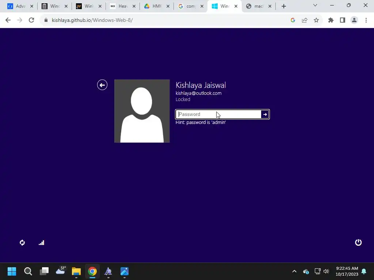Click the user avatar picture
Screen dimensions: 374x280
(142, 111)
